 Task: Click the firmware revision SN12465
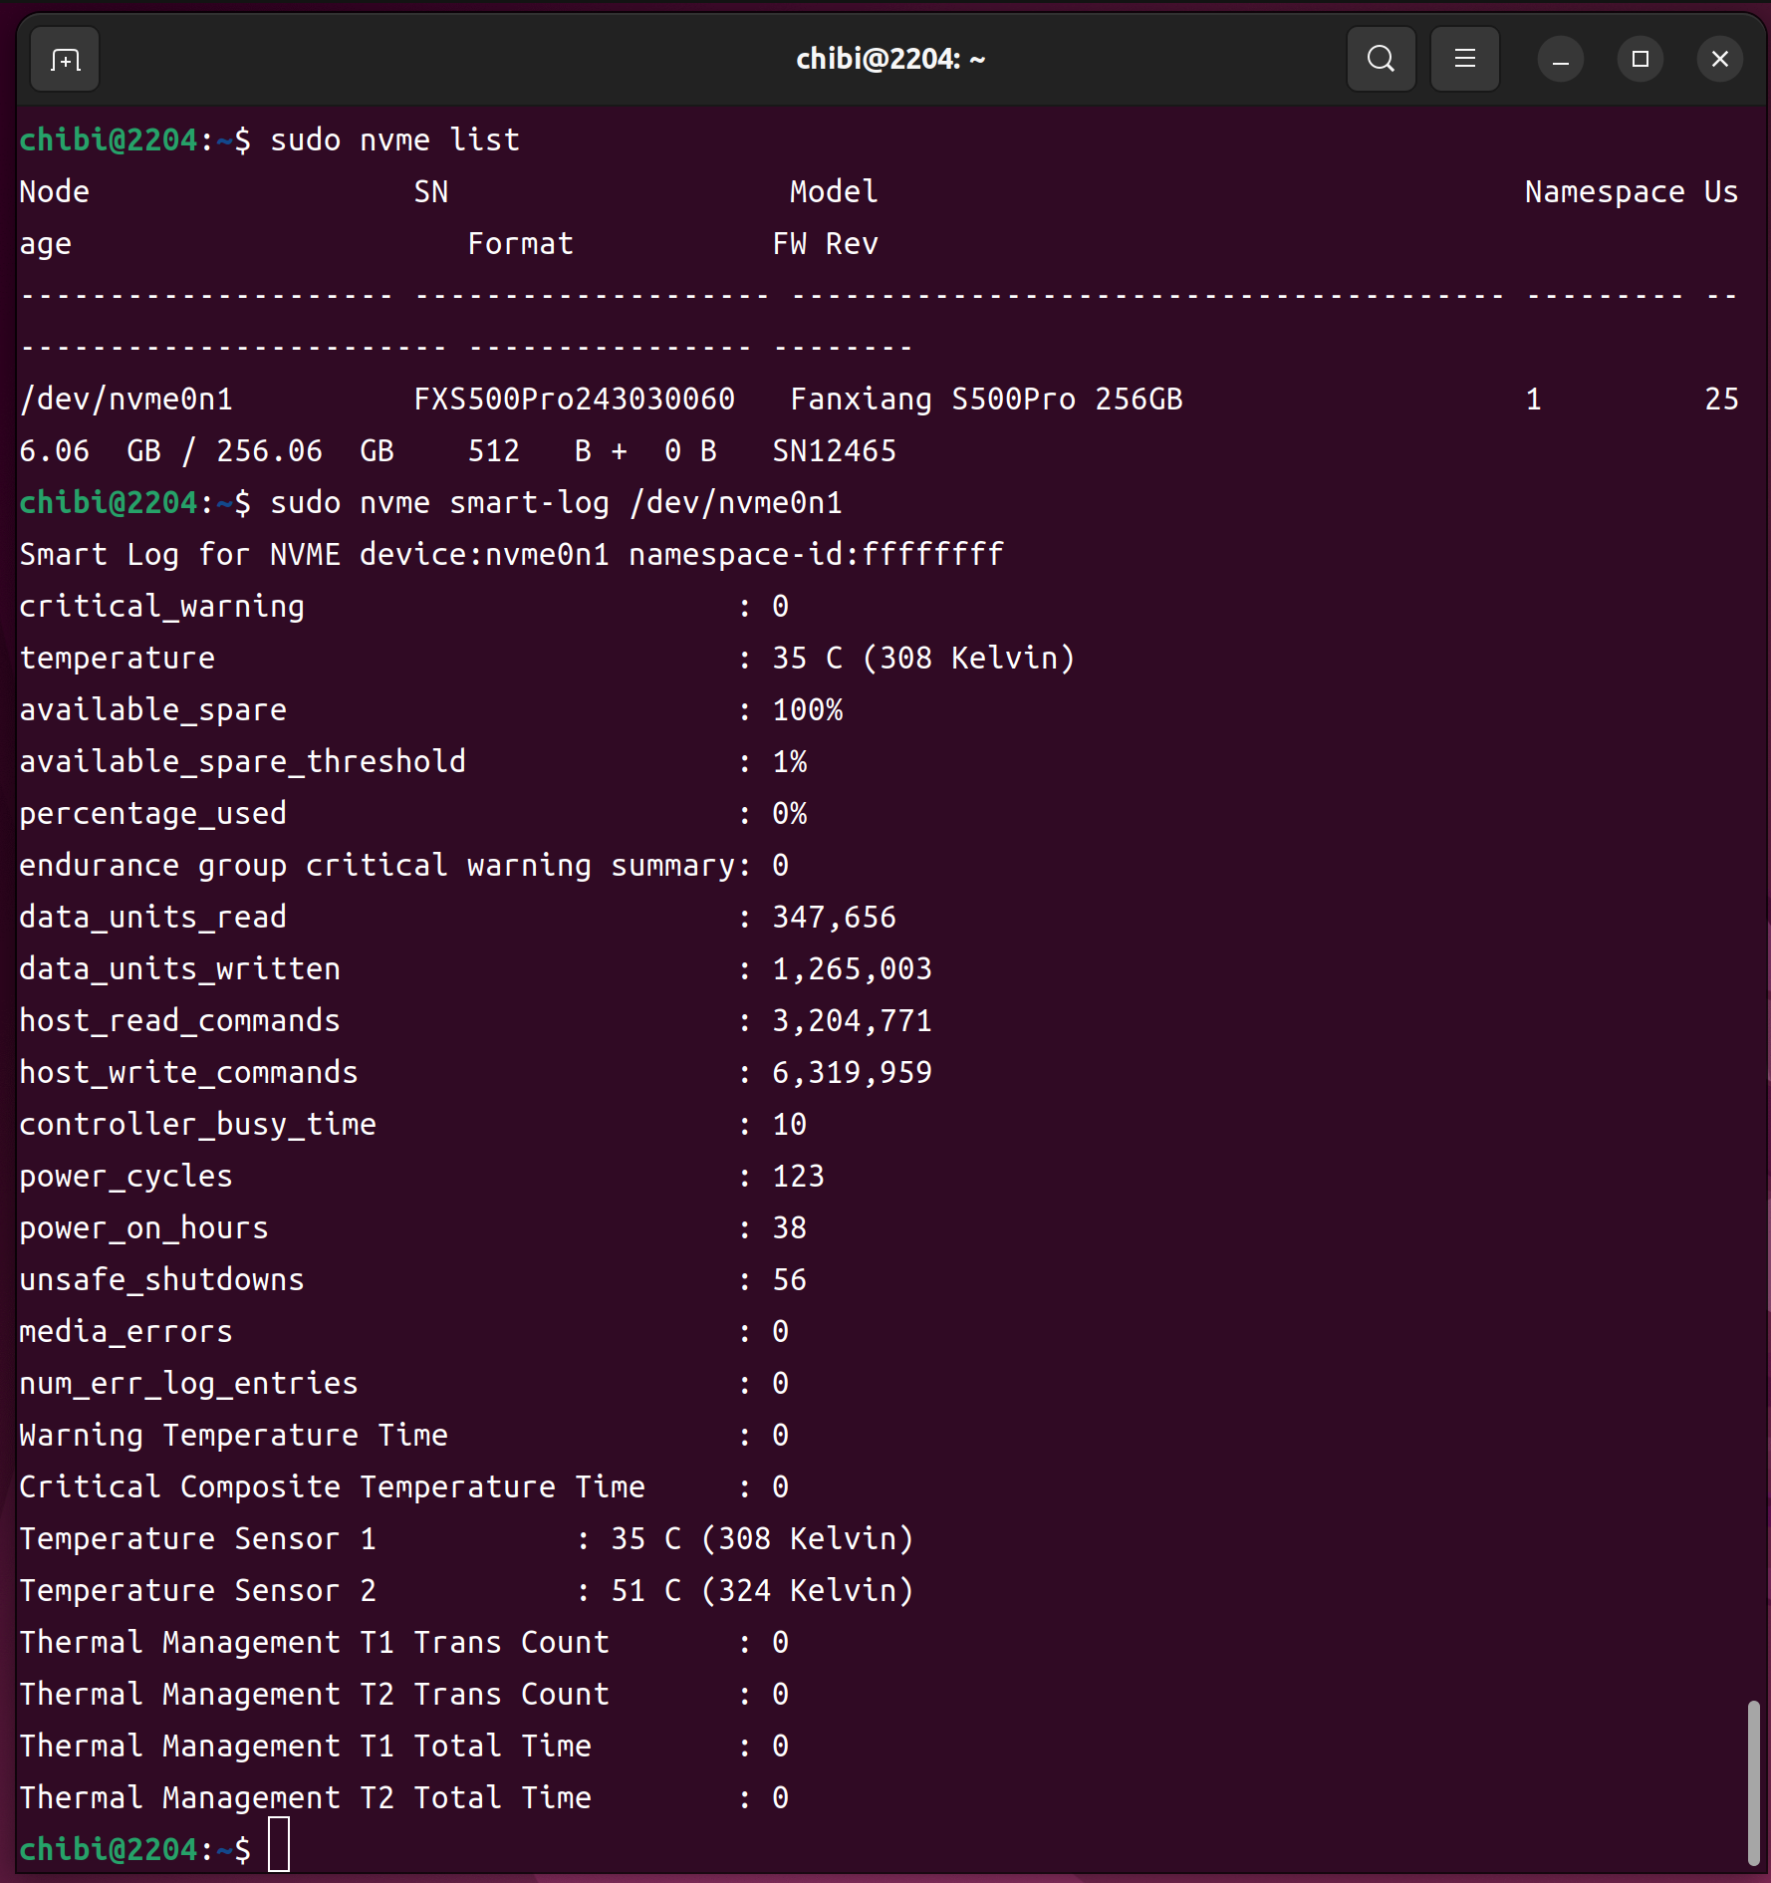pyautogui.click(x=834, y=451)
